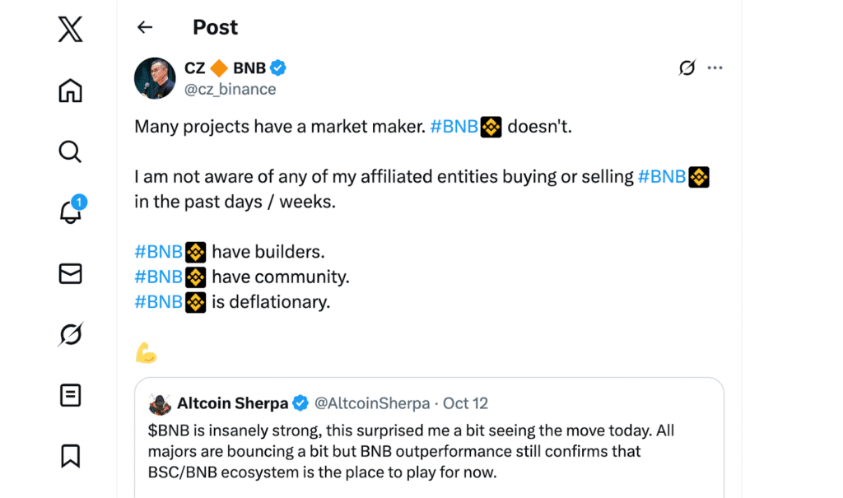Go to Home via house icon
Viewport: 843px width, 498px height.
point(70,91)
